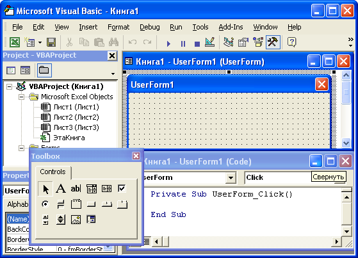The height and width of the screenshot is (258, 358).
Task: Expand toolbar options chevron
Action: click(351, 42)
